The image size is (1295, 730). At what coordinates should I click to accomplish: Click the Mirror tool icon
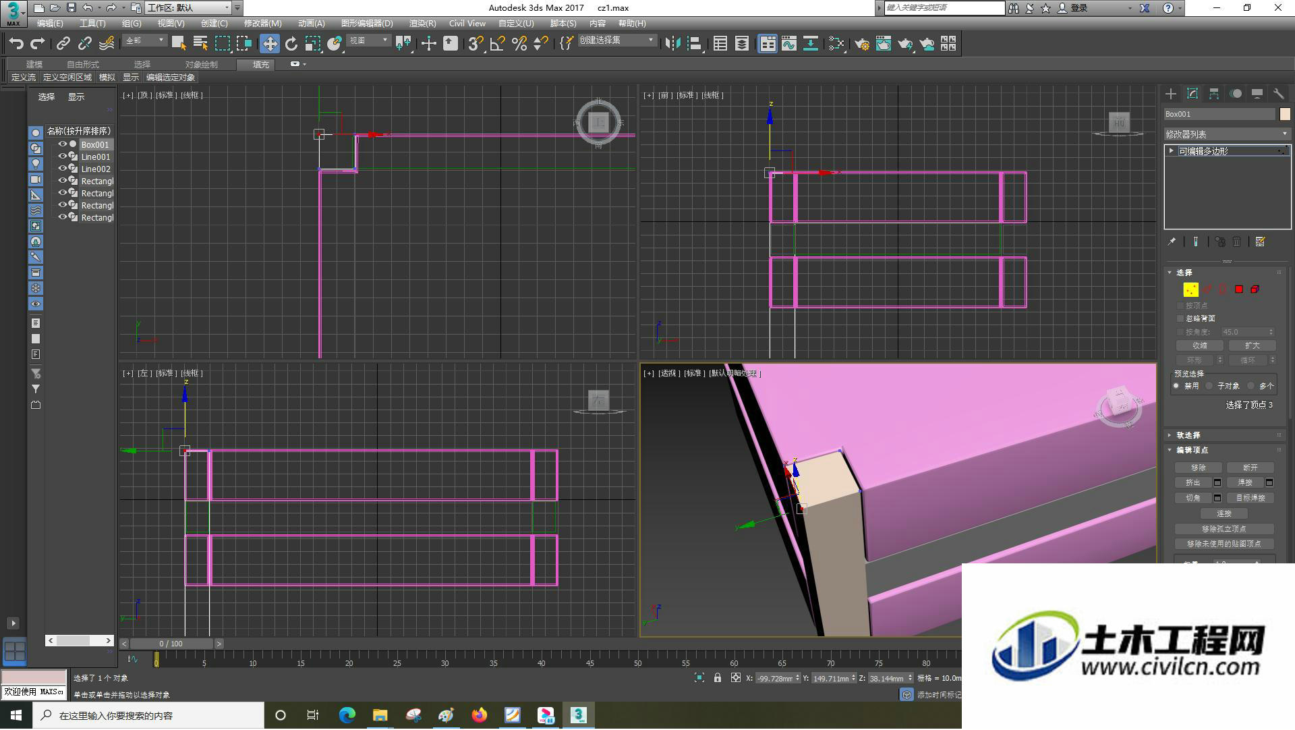coord(672,44)
